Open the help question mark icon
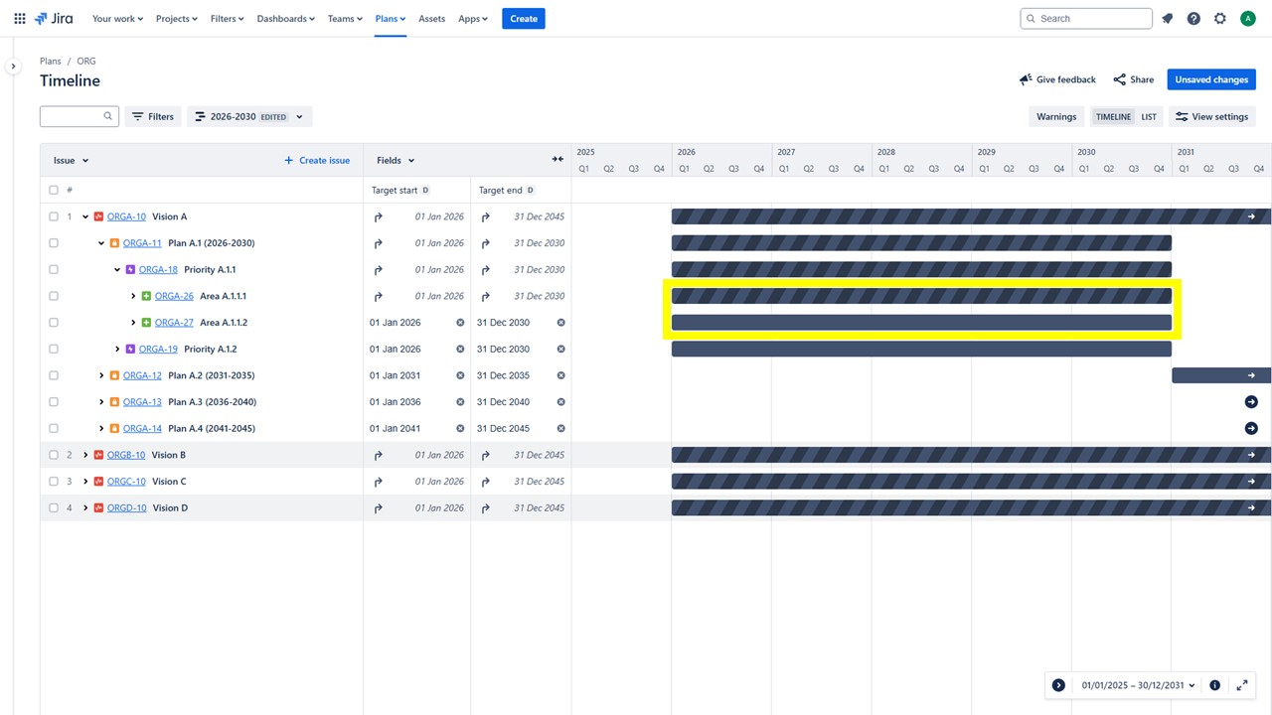 (x=1193, y=19)
